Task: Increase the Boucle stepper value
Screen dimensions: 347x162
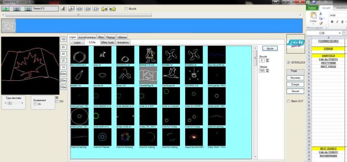Action: point(268,59)
